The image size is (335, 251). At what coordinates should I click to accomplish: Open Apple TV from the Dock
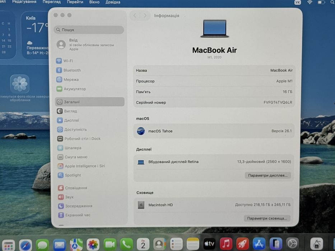(209, 243)
